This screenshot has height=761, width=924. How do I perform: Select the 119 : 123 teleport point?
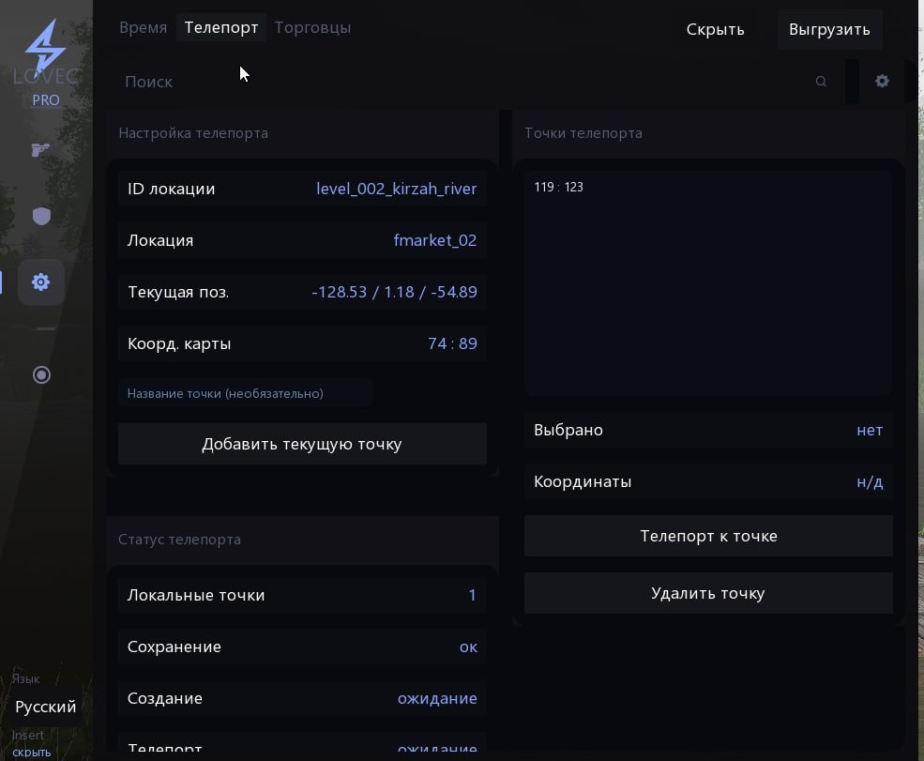pyautogui.click(x=559, y=188)
